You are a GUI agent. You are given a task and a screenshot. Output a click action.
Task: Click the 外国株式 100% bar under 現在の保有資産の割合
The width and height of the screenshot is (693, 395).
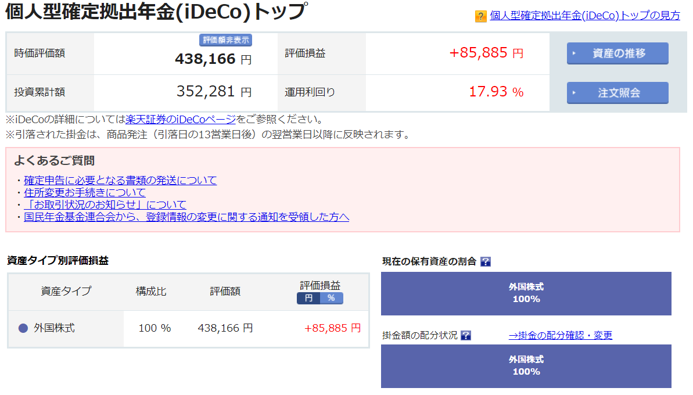click(x=526, y=293)
